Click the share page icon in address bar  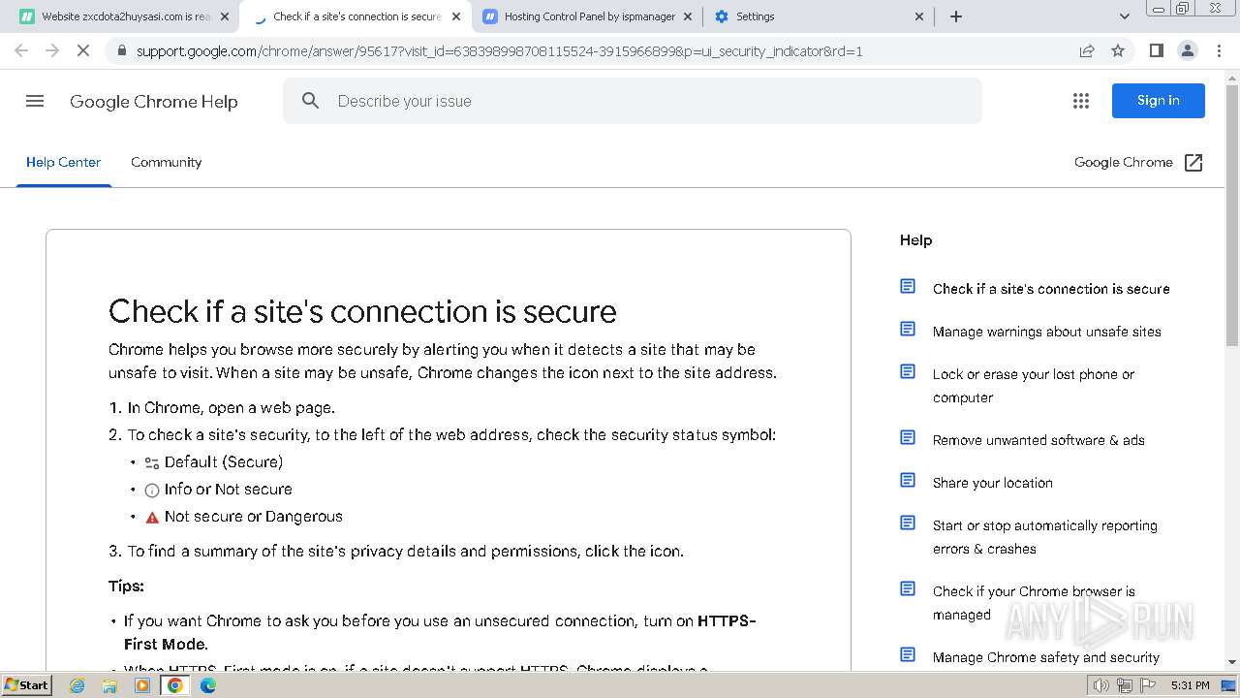(1087, 50)
